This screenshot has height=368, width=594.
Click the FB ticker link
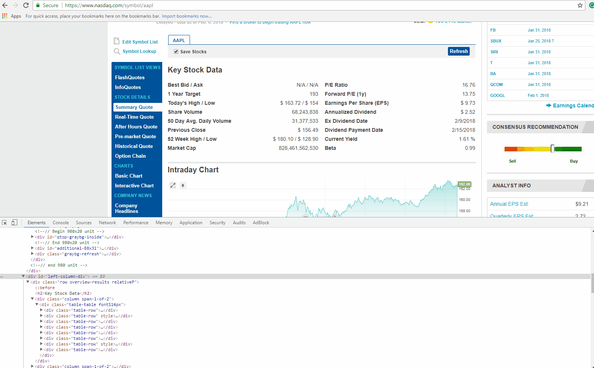point(493,30)
